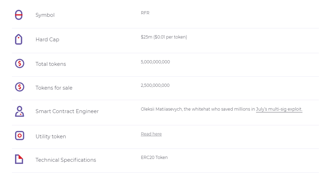
Task: Open the July's multi-sig exploit link
Action: click(279, 109)
